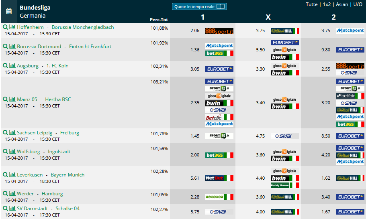Click Unibet logo in Werder row
This screenshot has height=219, width=366.
[x=219, y=197]
